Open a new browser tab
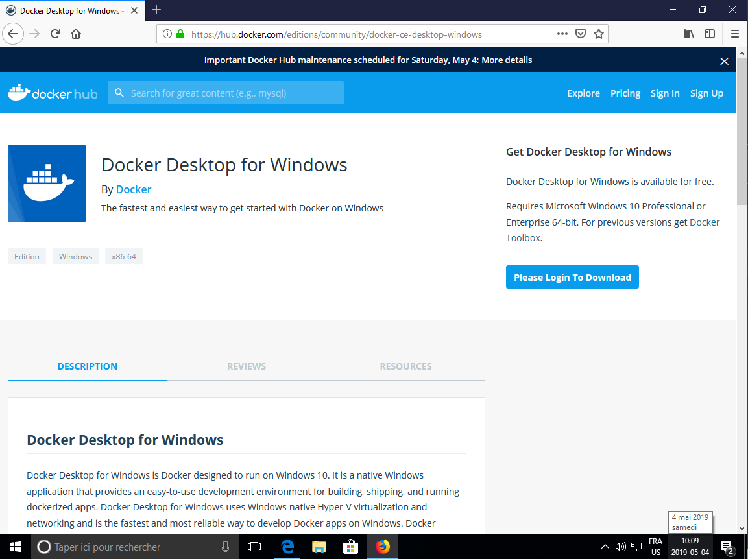The width and height of the screenshot is (748, 559). [x=156, y=10]
